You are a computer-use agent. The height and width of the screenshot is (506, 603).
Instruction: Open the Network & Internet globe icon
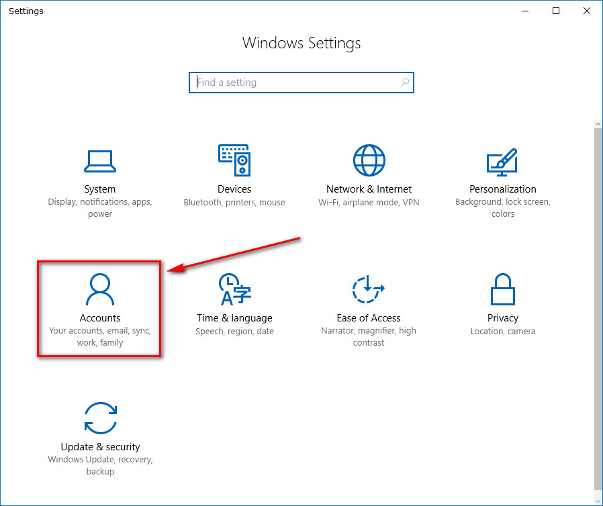pos(369,160)
